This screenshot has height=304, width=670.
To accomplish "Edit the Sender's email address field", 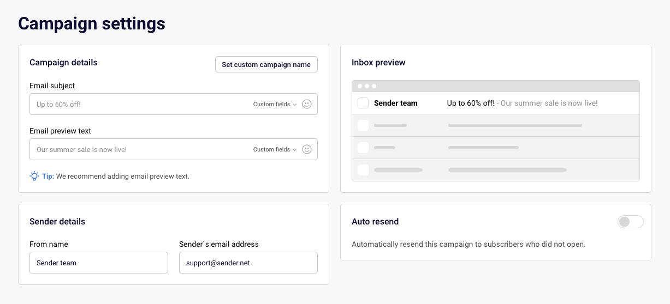I will click(248, 263).
